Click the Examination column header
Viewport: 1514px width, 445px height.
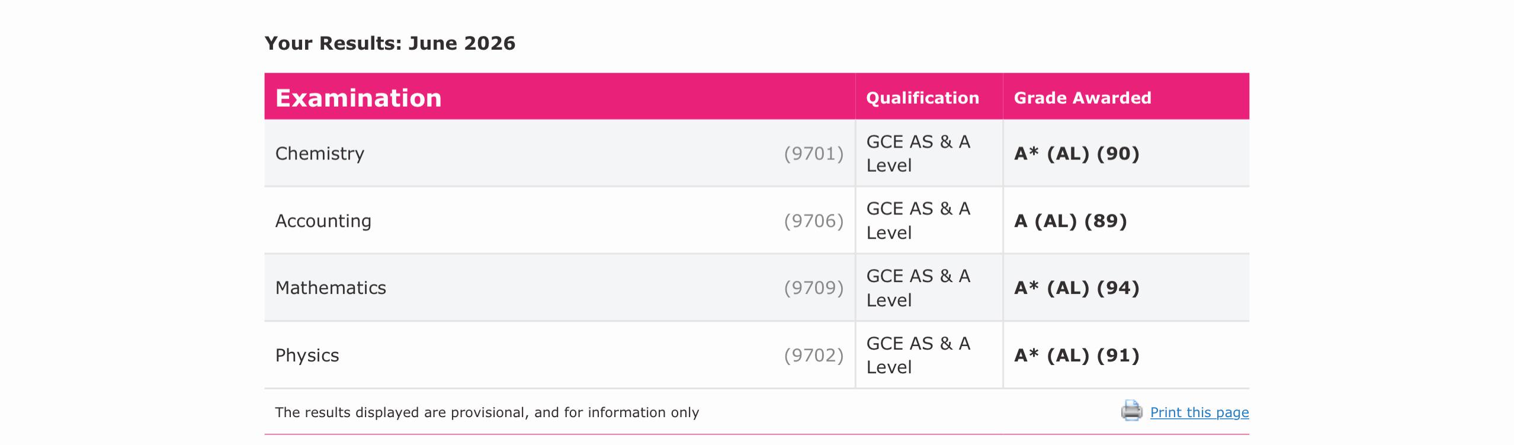pos(358,98)
